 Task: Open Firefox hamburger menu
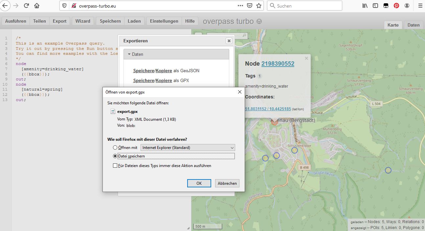(x=420, y=6)
